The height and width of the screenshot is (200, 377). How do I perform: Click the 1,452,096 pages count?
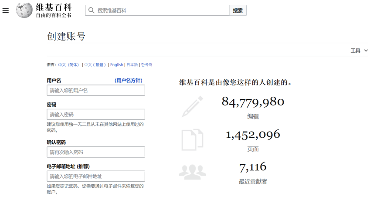(253, 135)
